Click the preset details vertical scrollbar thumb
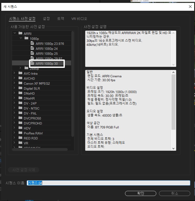This screenshot has width=195, height=201. 173,102
